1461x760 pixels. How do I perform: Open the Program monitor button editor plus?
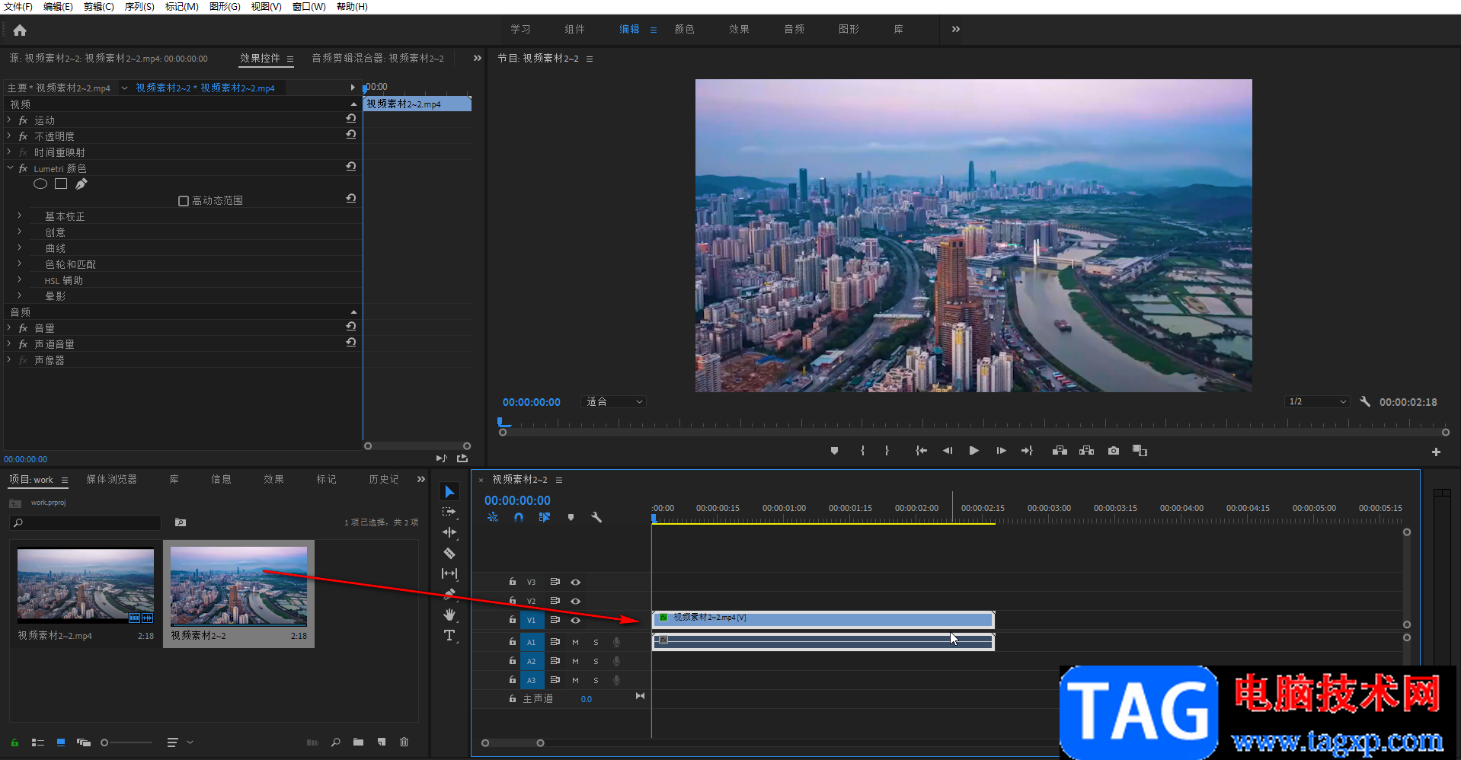click(x=1436, y=452)
